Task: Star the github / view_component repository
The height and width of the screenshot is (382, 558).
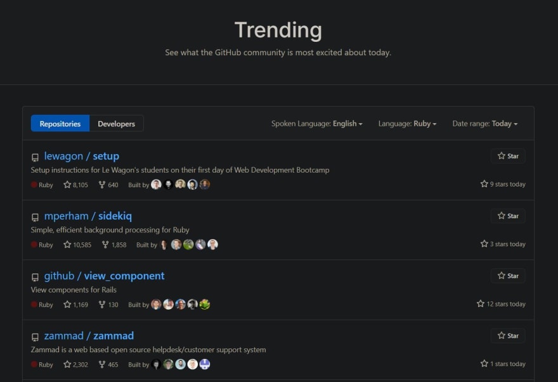Action: tap(508, 275)
